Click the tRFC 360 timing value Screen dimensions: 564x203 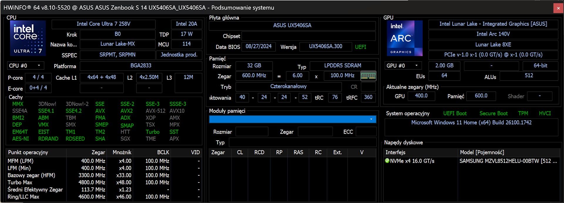pyautogui.click(x=368, y=97)
